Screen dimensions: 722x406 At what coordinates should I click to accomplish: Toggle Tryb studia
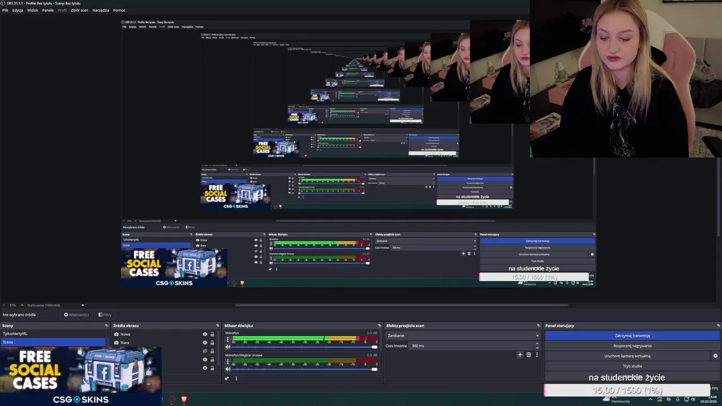pos(632,366)
